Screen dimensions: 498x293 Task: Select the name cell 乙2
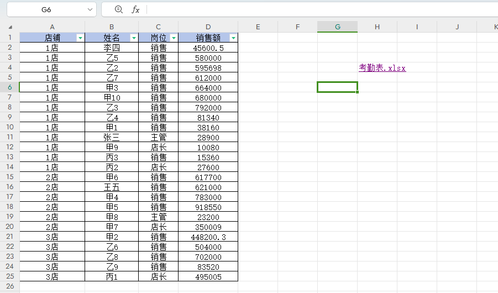point(112,67)
